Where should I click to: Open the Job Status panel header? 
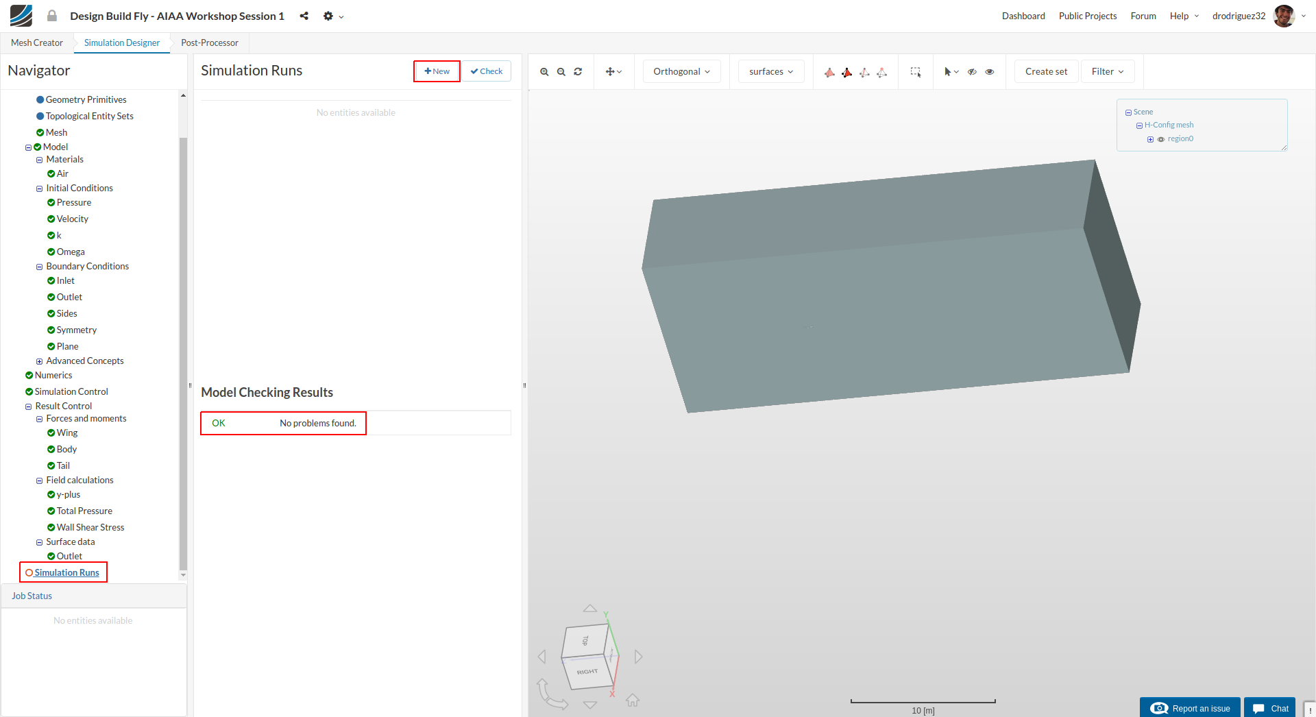pyautogui.click(x=93, y=596)
